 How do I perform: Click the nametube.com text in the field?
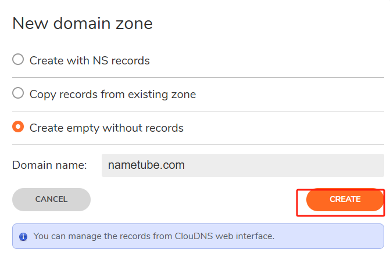[x=146, y=165]
